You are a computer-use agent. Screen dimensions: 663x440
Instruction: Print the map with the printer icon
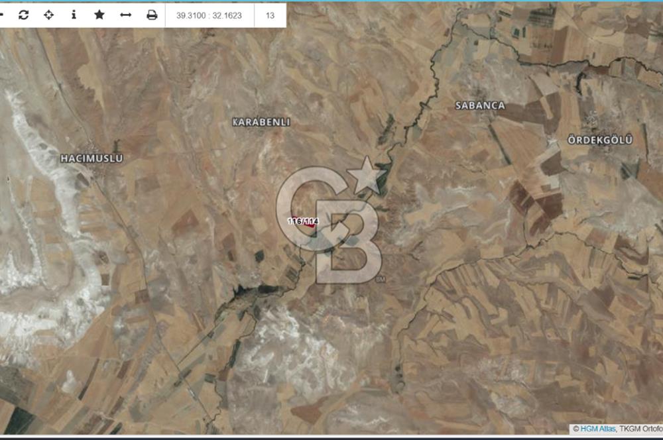tap(152, 15)
